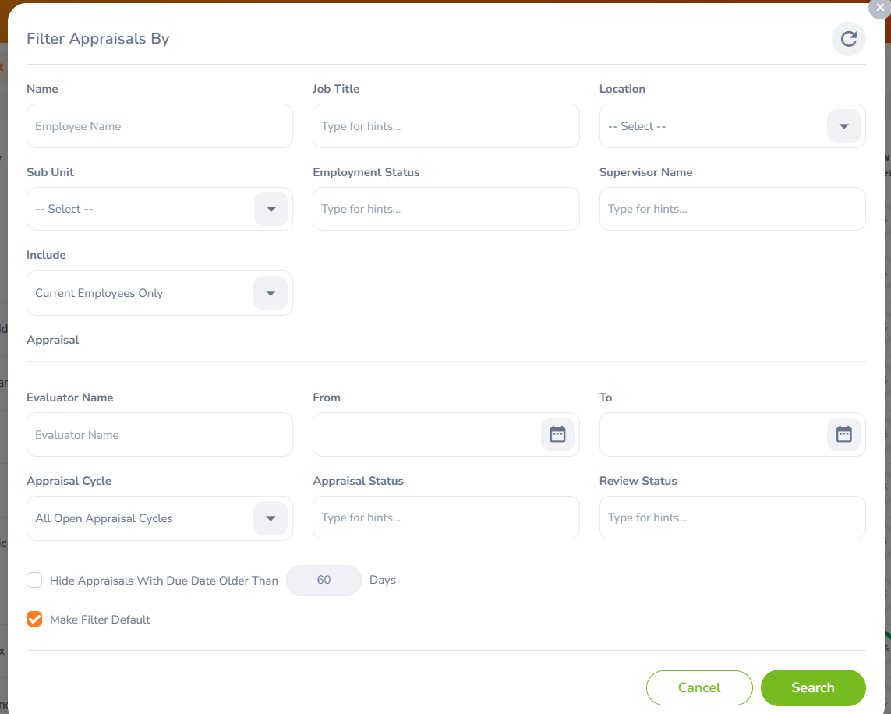
Task: Open the To date calendar picker
Action: click(x=843, y=434)
